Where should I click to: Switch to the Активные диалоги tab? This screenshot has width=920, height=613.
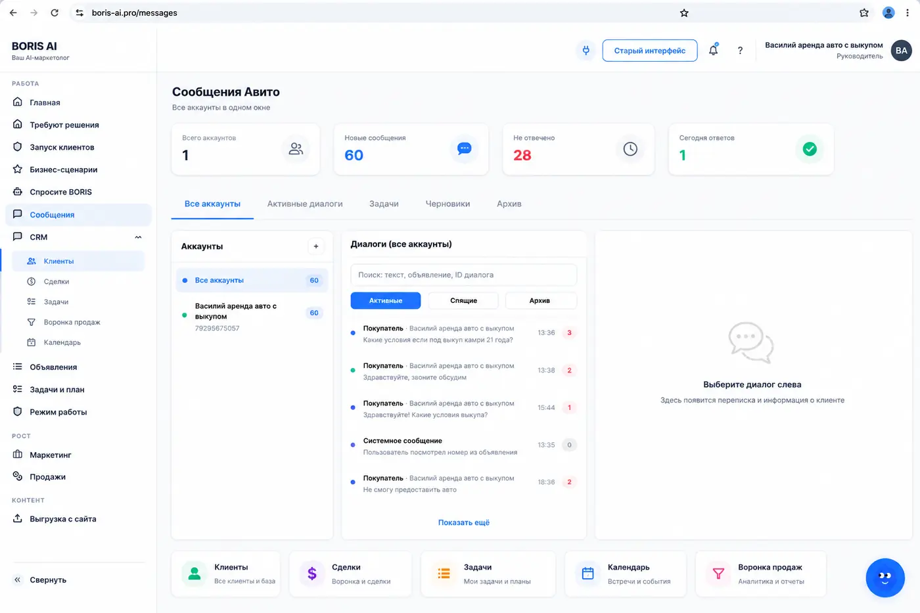click(x=305, y=204)
